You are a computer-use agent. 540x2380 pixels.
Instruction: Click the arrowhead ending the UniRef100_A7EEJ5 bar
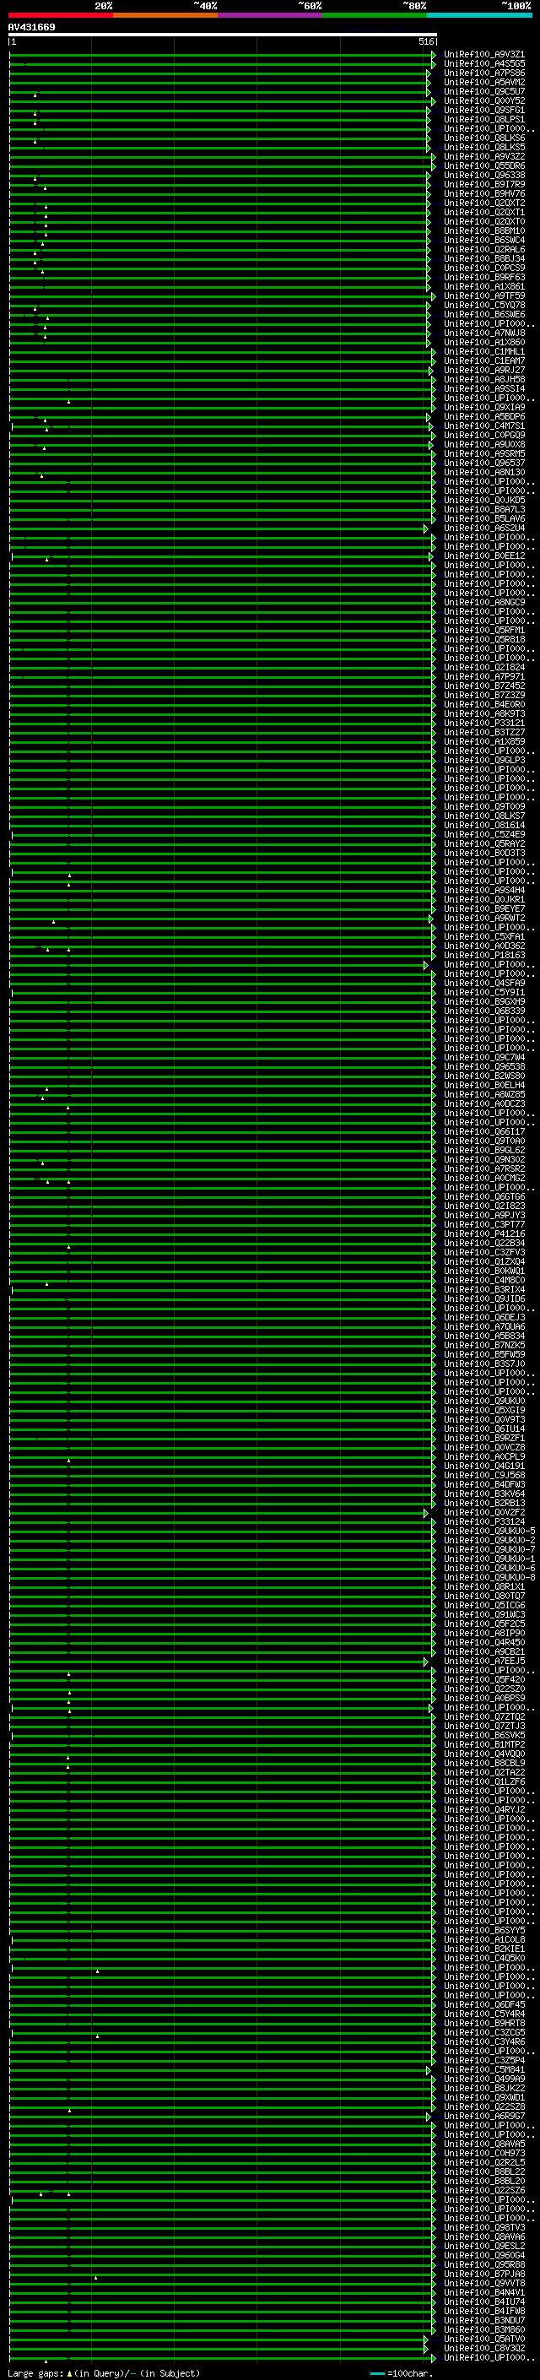(426, 1662)
